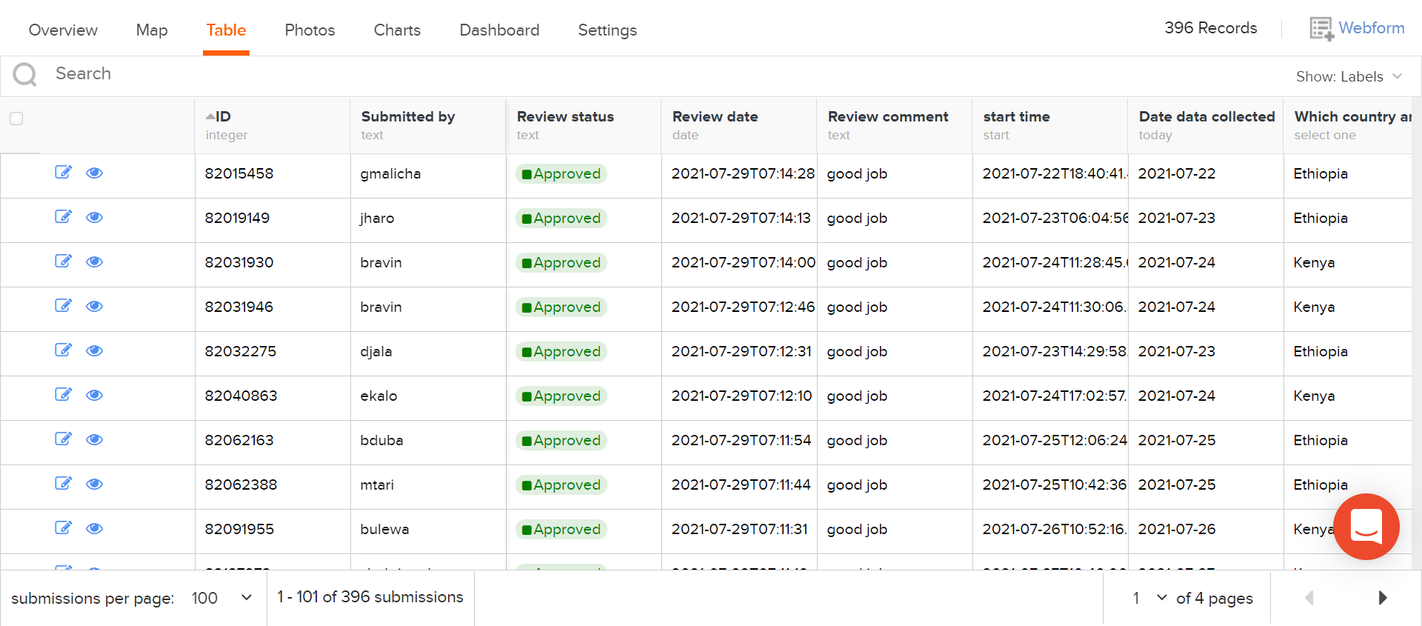Viewport: 1422px width, 626px height.
Task: Open the orange chat support bubble
Action: click(1366, 527)
